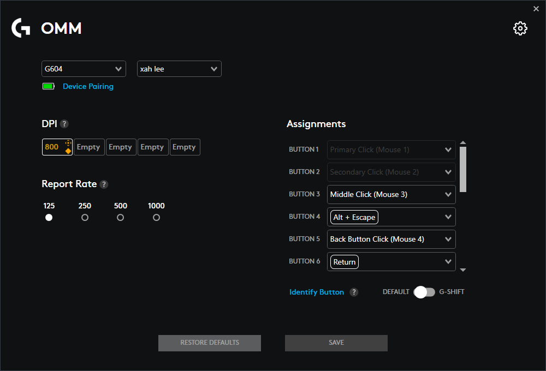
Task: Click the third DPI slot labeled Empty
Action: (x=121, y=147)
